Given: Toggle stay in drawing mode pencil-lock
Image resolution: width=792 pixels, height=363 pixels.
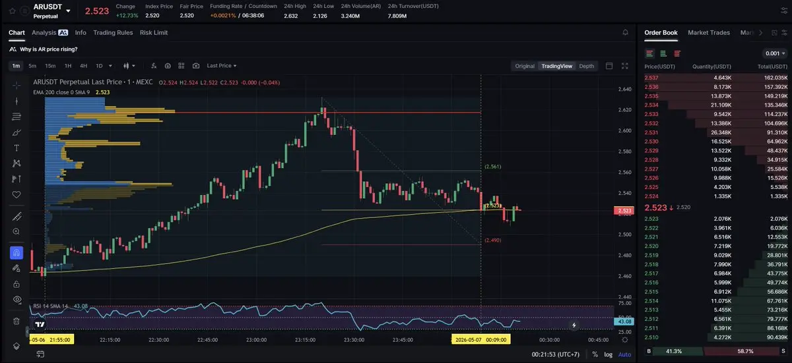Looking at the screenshot, I should [x=16, y=268].
